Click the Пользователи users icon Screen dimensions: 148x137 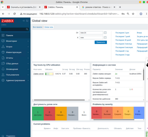tap(3, 75)
